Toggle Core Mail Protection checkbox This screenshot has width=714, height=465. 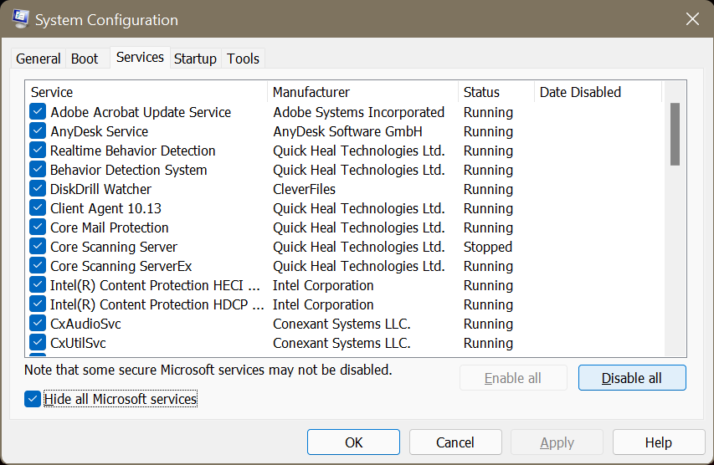[38, 227]
